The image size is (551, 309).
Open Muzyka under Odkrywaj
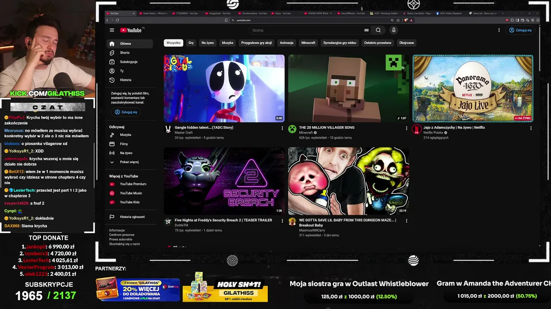click(x=130, y=135)
